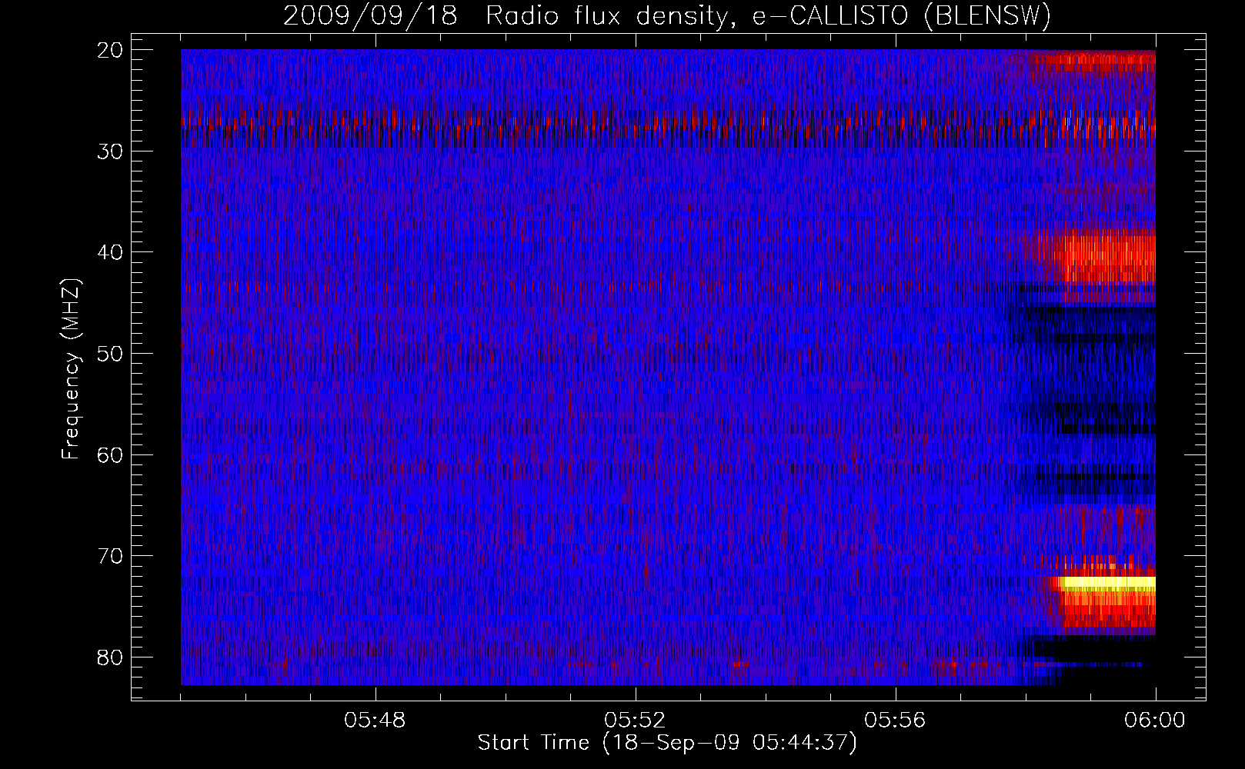Click the frequency tick label 80
1245x769 pixels.
111,657
